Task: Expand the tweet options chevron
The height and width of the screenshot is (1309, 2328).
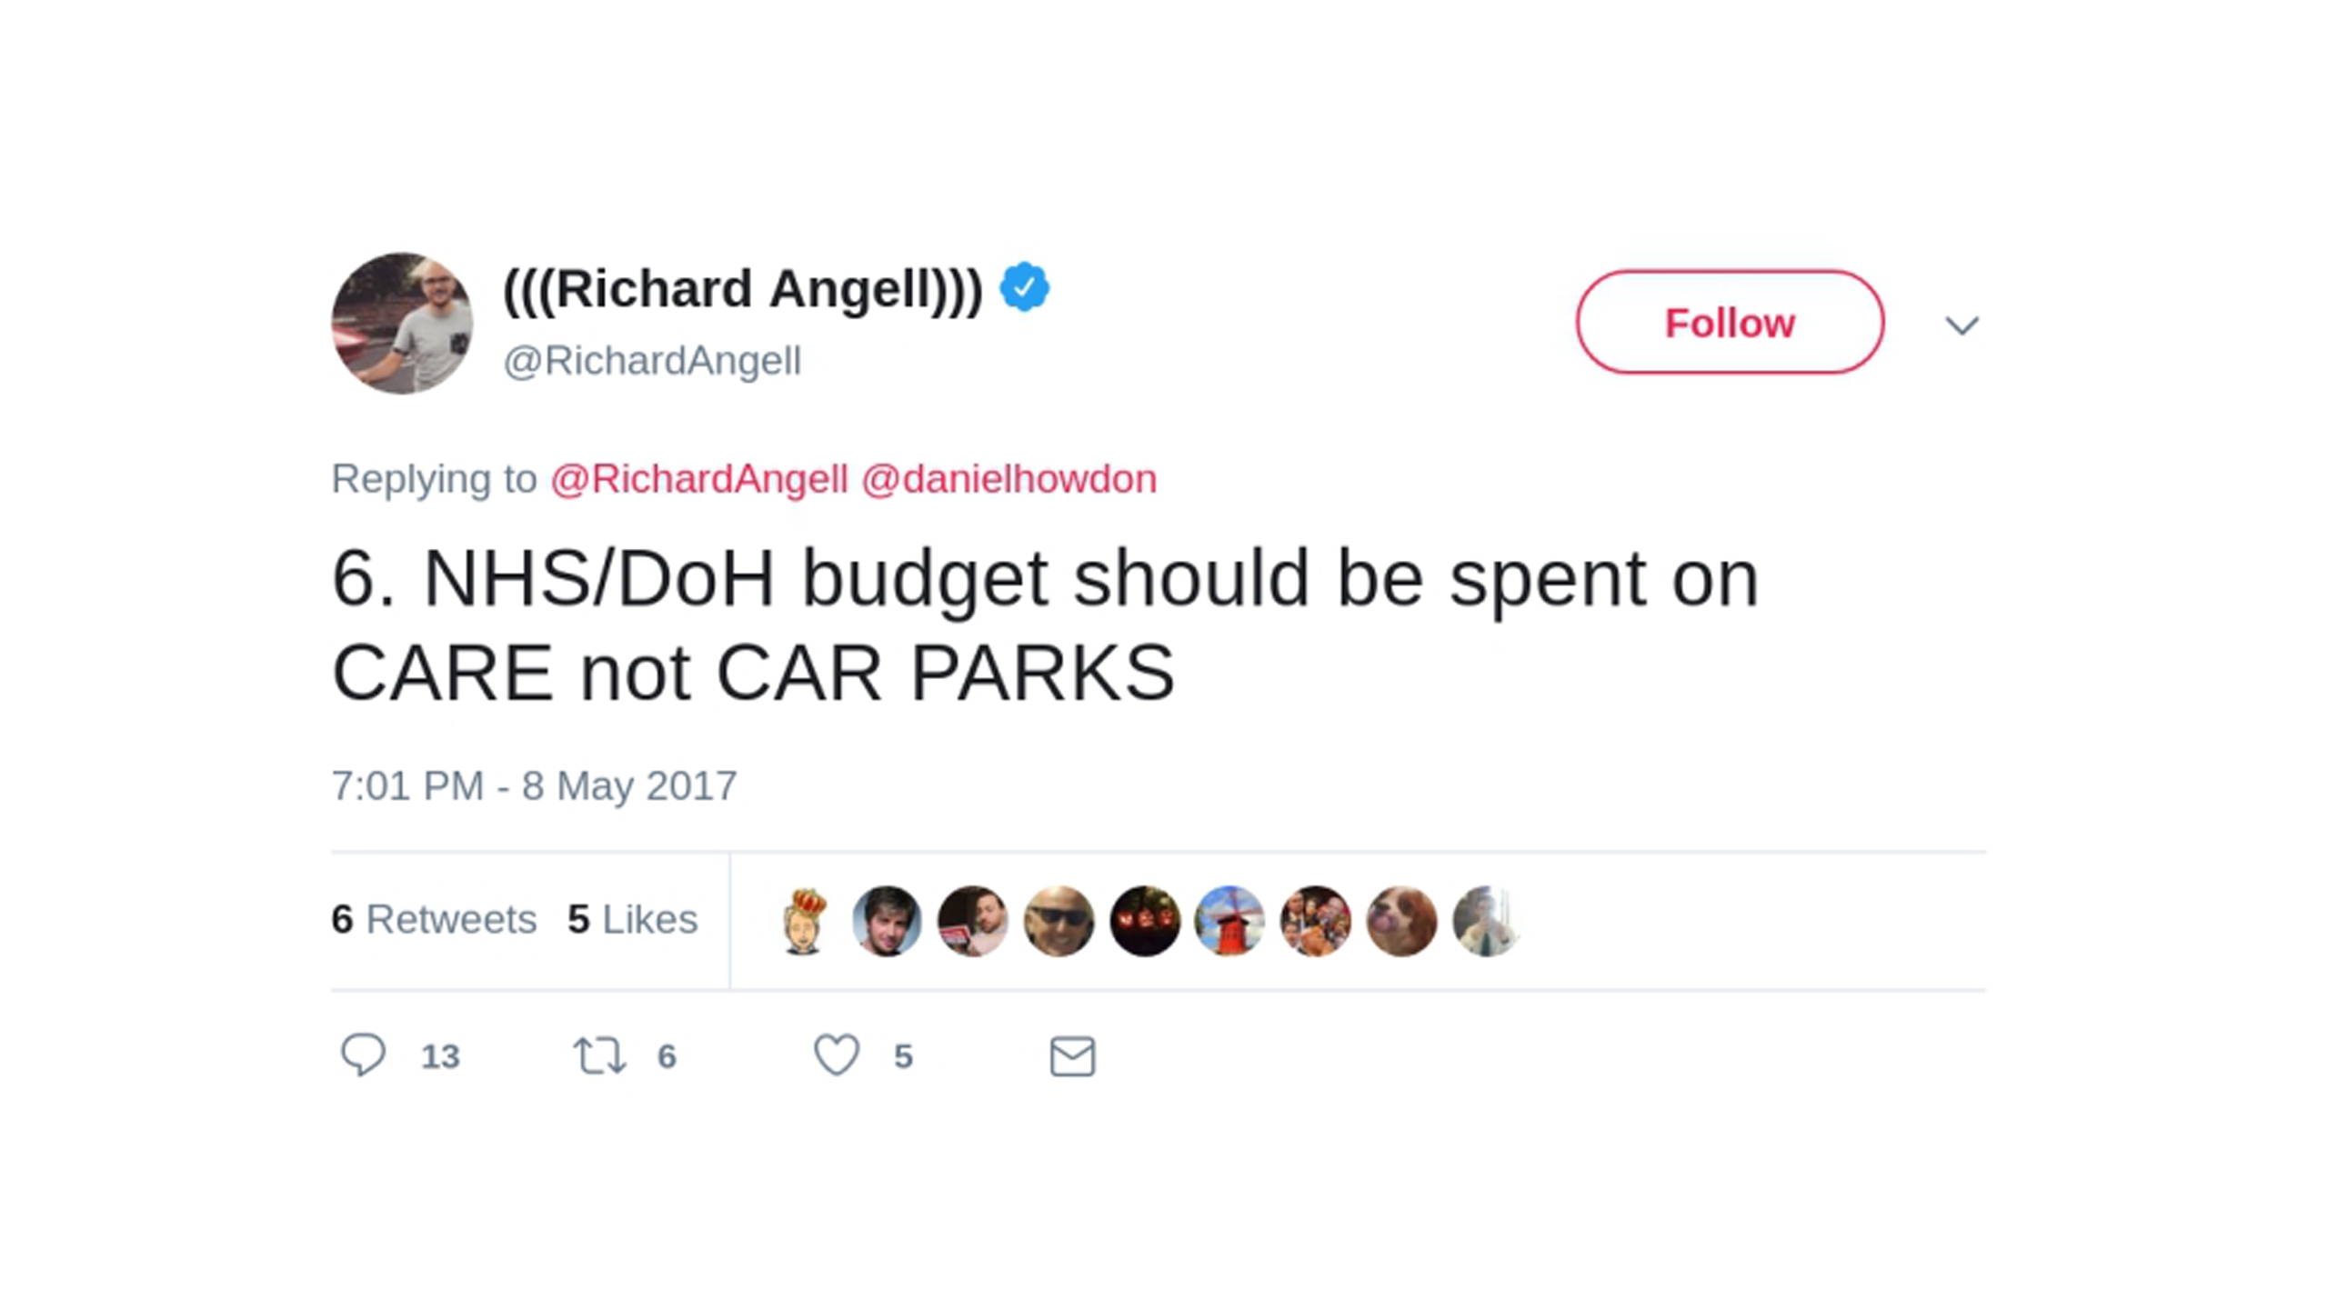Action: tap(1962, 325)
